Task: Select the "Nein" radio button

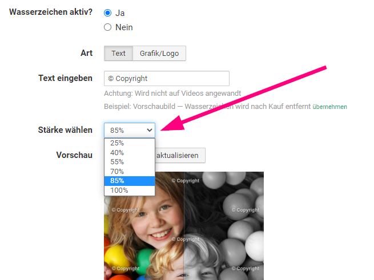Action: click(x=107, y=27)
